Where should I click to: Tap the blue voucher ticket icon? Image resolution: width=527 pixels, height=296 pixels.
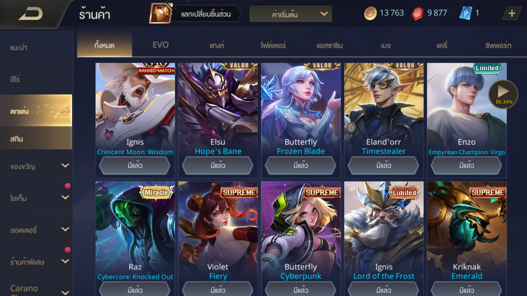tap(466, 13)
